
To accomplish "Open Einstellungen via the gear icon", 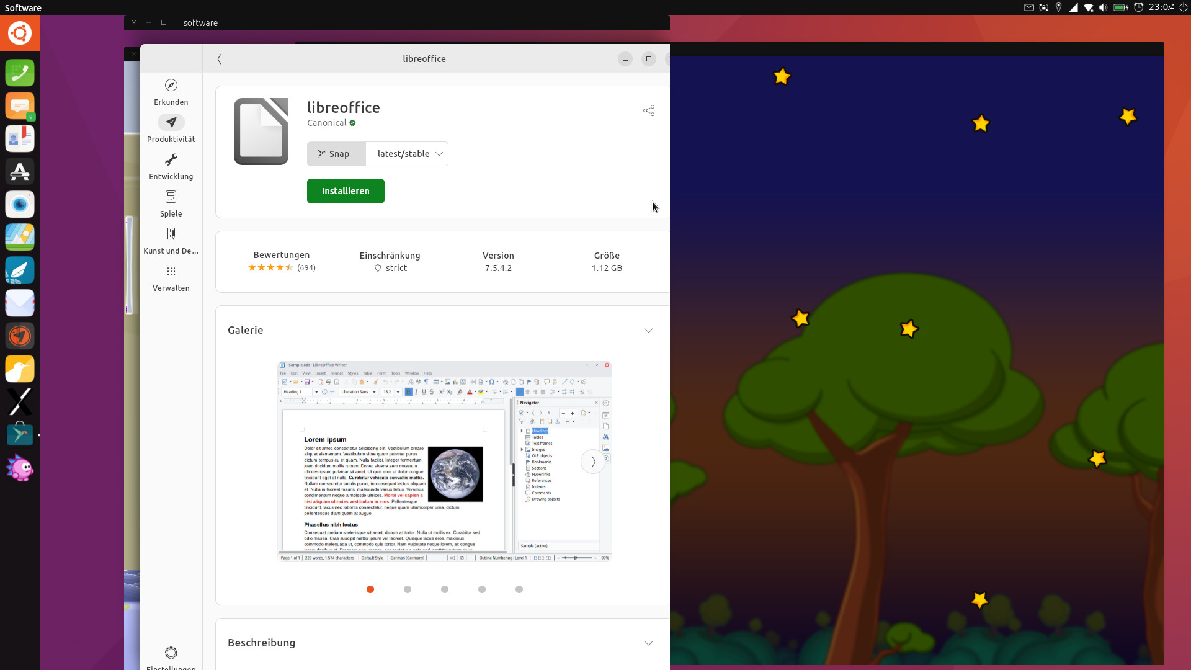I will point(171,653).
